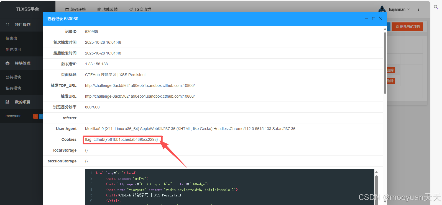Screen dimensions: 442x205
Task: Click the layers icon beside 模块管理
Action: pyautogui.click(x=7, y=63)
